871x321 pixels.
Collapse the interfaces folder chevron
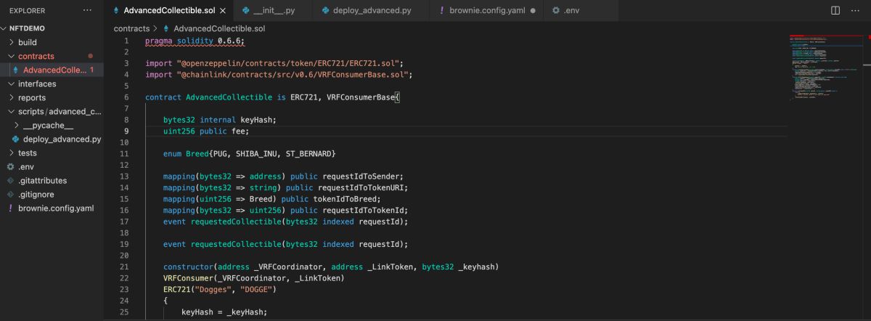pos(12,84)
